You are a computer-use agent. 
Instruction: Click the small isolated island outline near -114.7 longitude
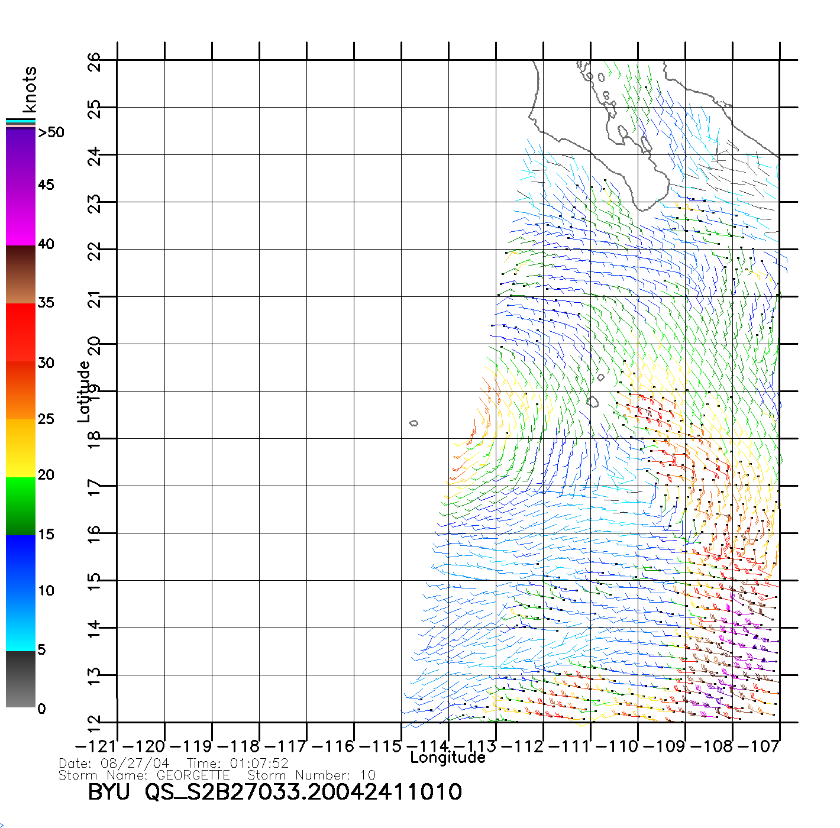[414, 423]
